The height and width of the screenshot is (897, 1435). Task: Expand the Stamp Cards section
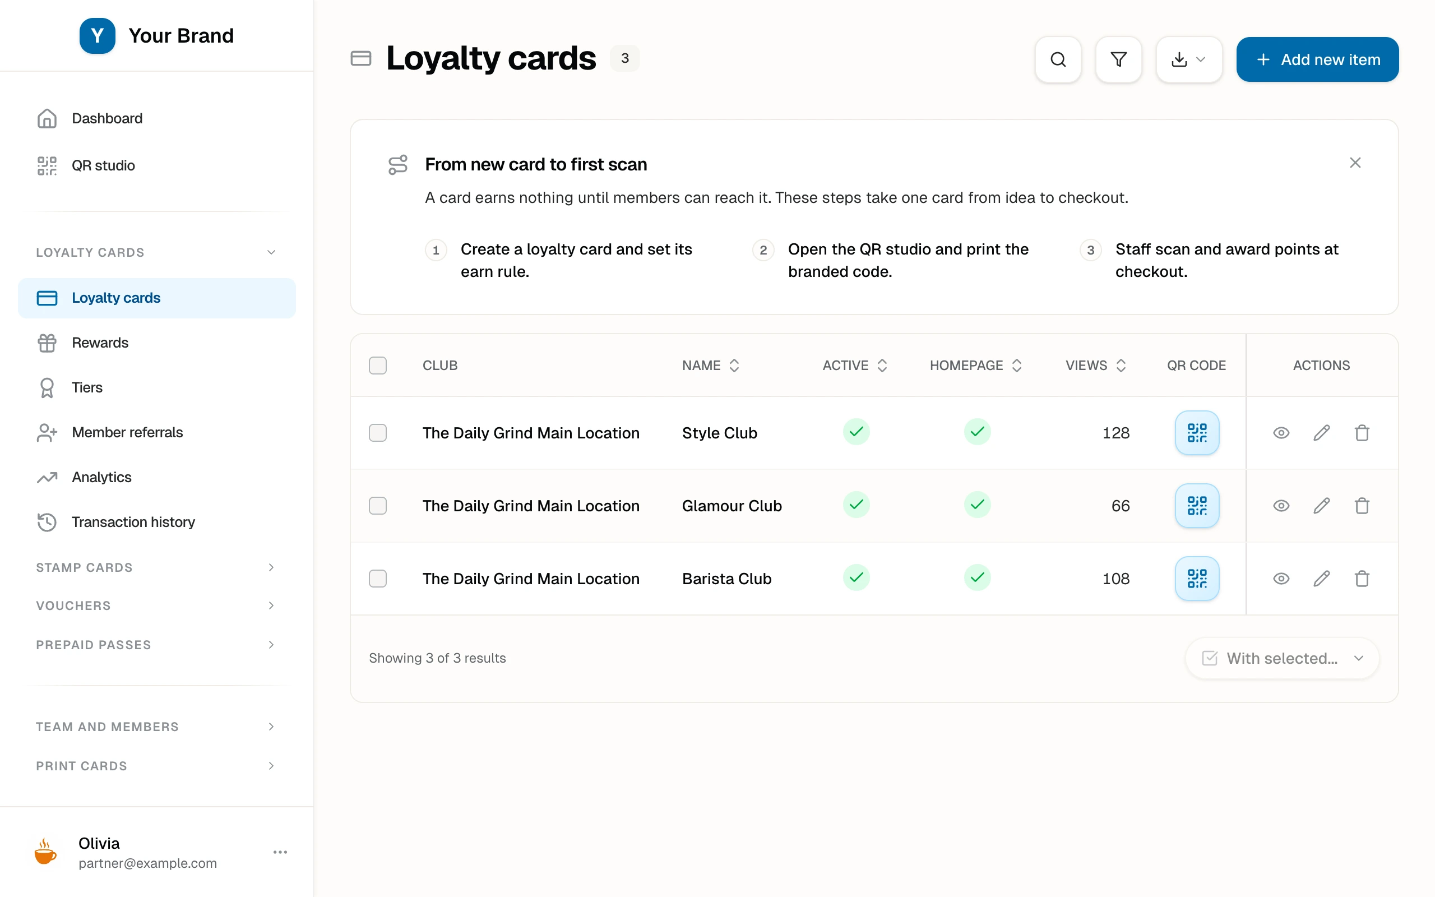[156, 567]
